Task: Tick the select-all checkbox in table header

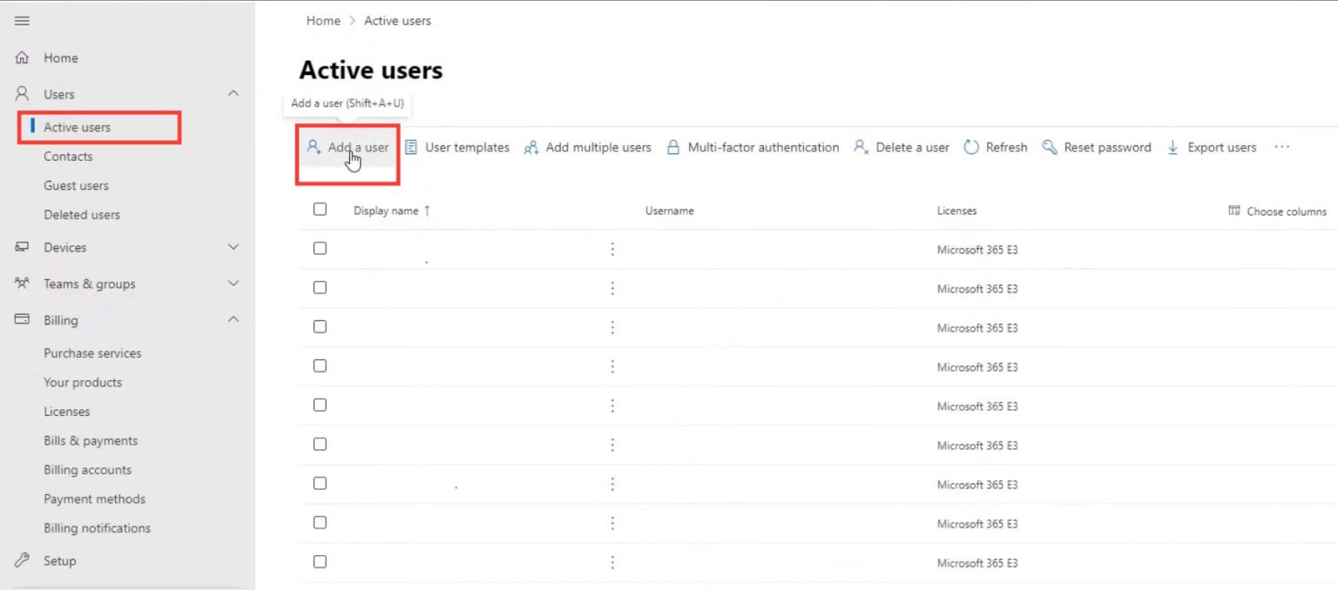Action: point(320,209)
